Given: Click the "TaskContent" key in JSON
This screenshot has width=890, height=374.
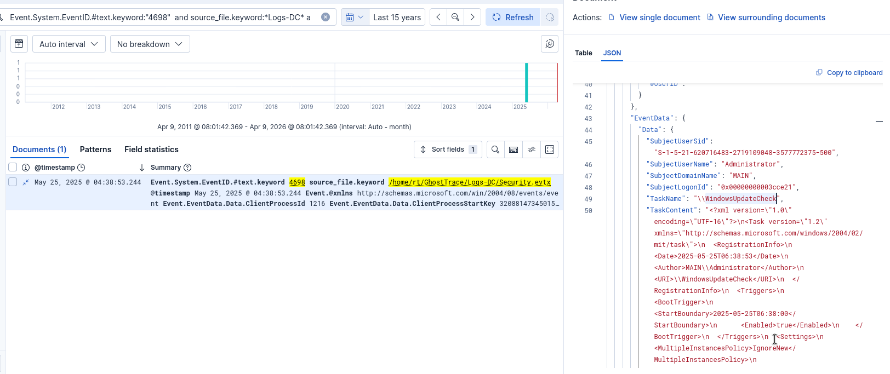Looking at the screenshot, I should 672,210.
